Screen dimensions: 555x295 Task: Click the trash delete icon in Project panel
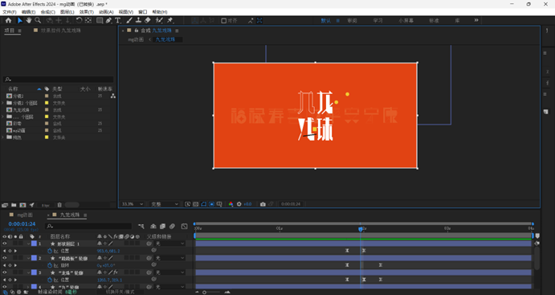tap(59, 205)
